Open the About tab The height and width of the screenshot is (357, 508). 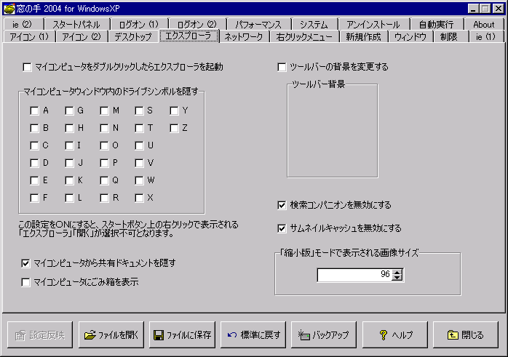point(484,25)
